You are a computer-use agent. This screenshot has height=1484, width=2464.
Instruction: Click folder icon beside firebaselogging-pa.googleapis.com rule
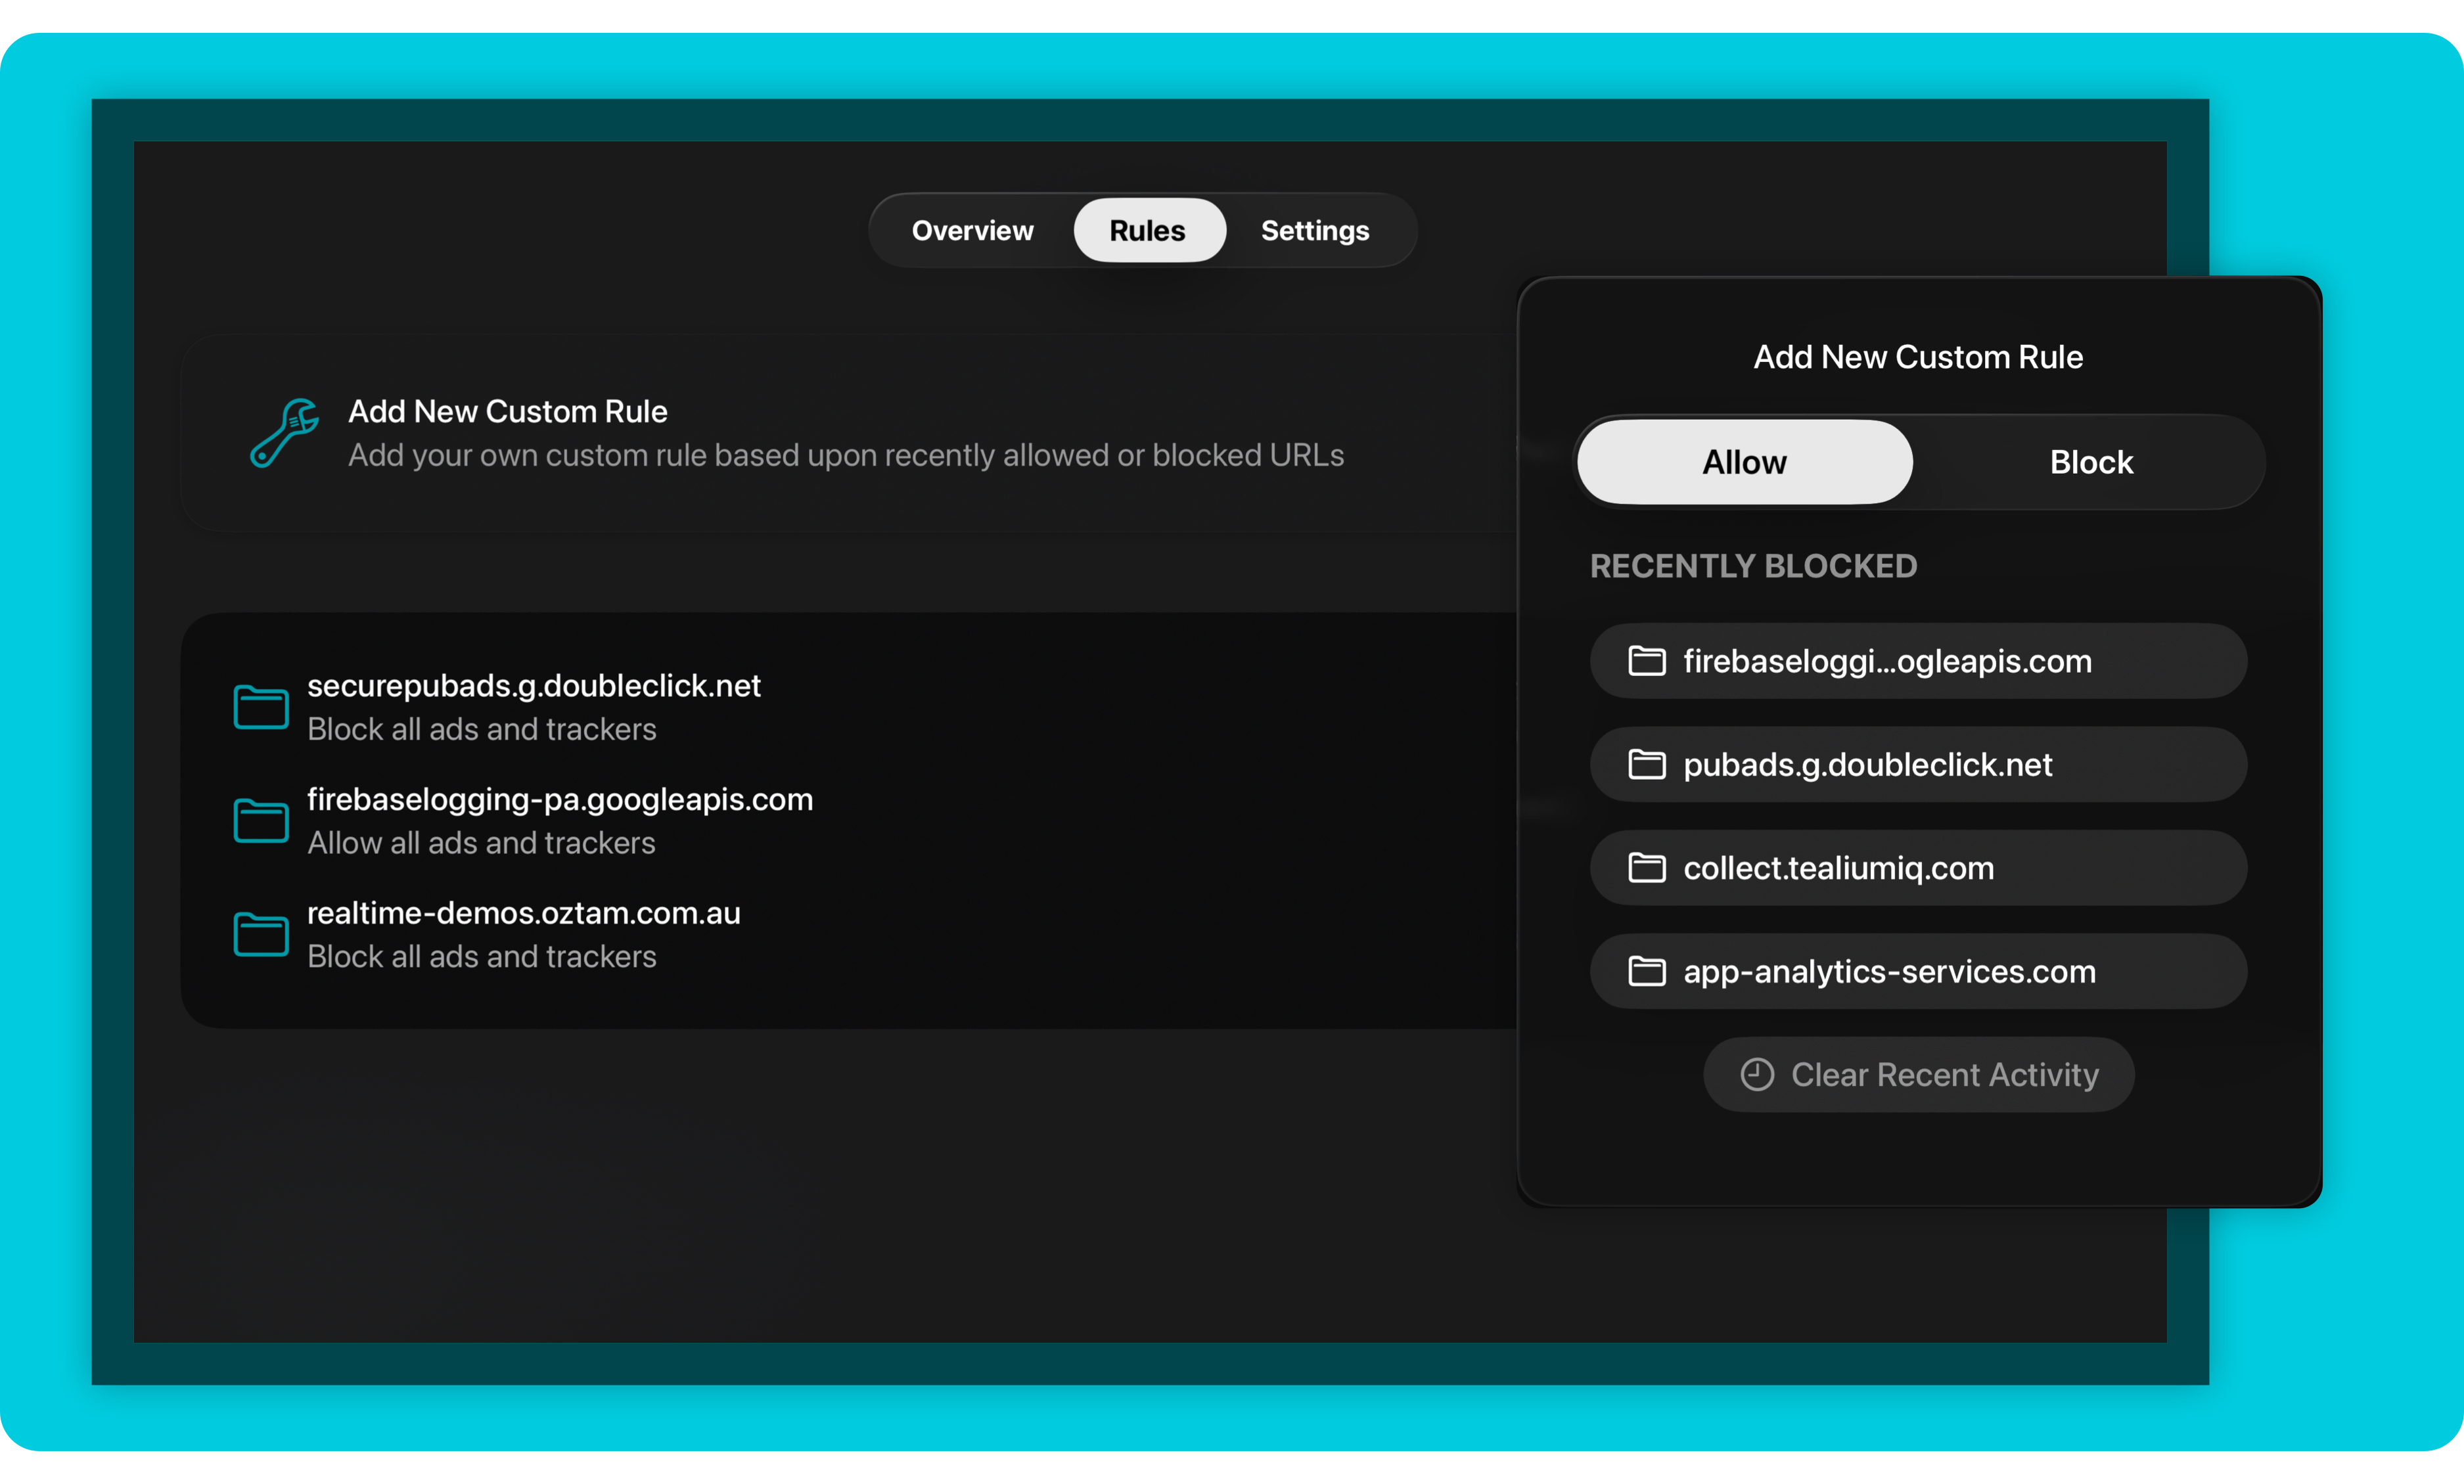click(x=261, y=821)
